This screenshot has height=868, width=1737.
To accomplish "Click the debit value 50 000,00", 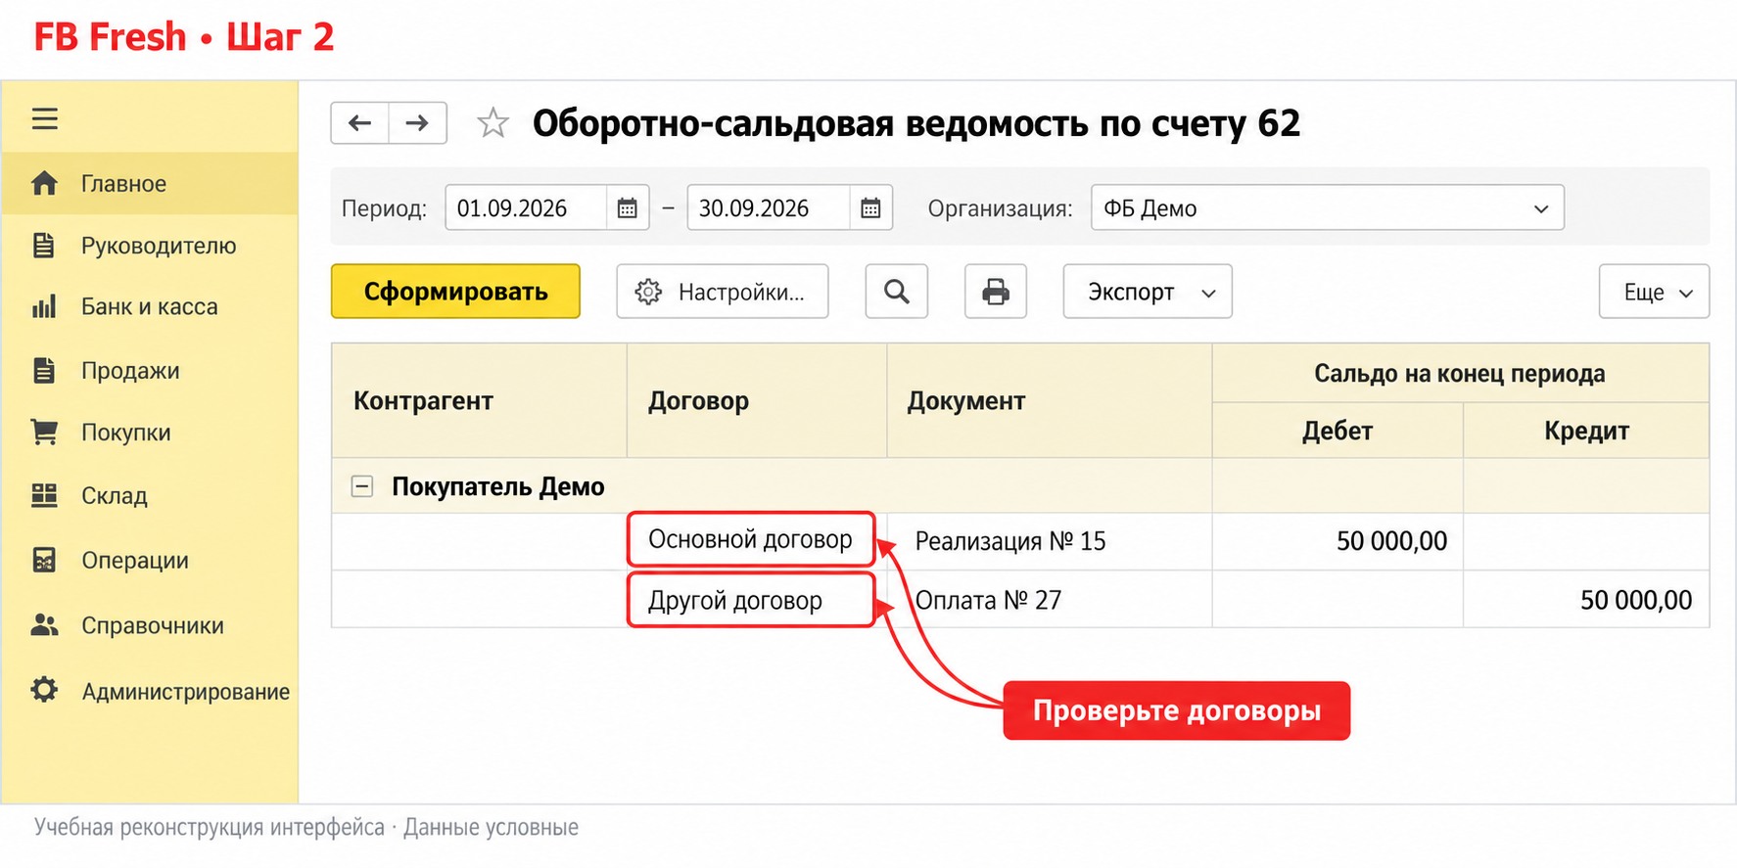I will pyautogui.click(x=1391, y=541).
